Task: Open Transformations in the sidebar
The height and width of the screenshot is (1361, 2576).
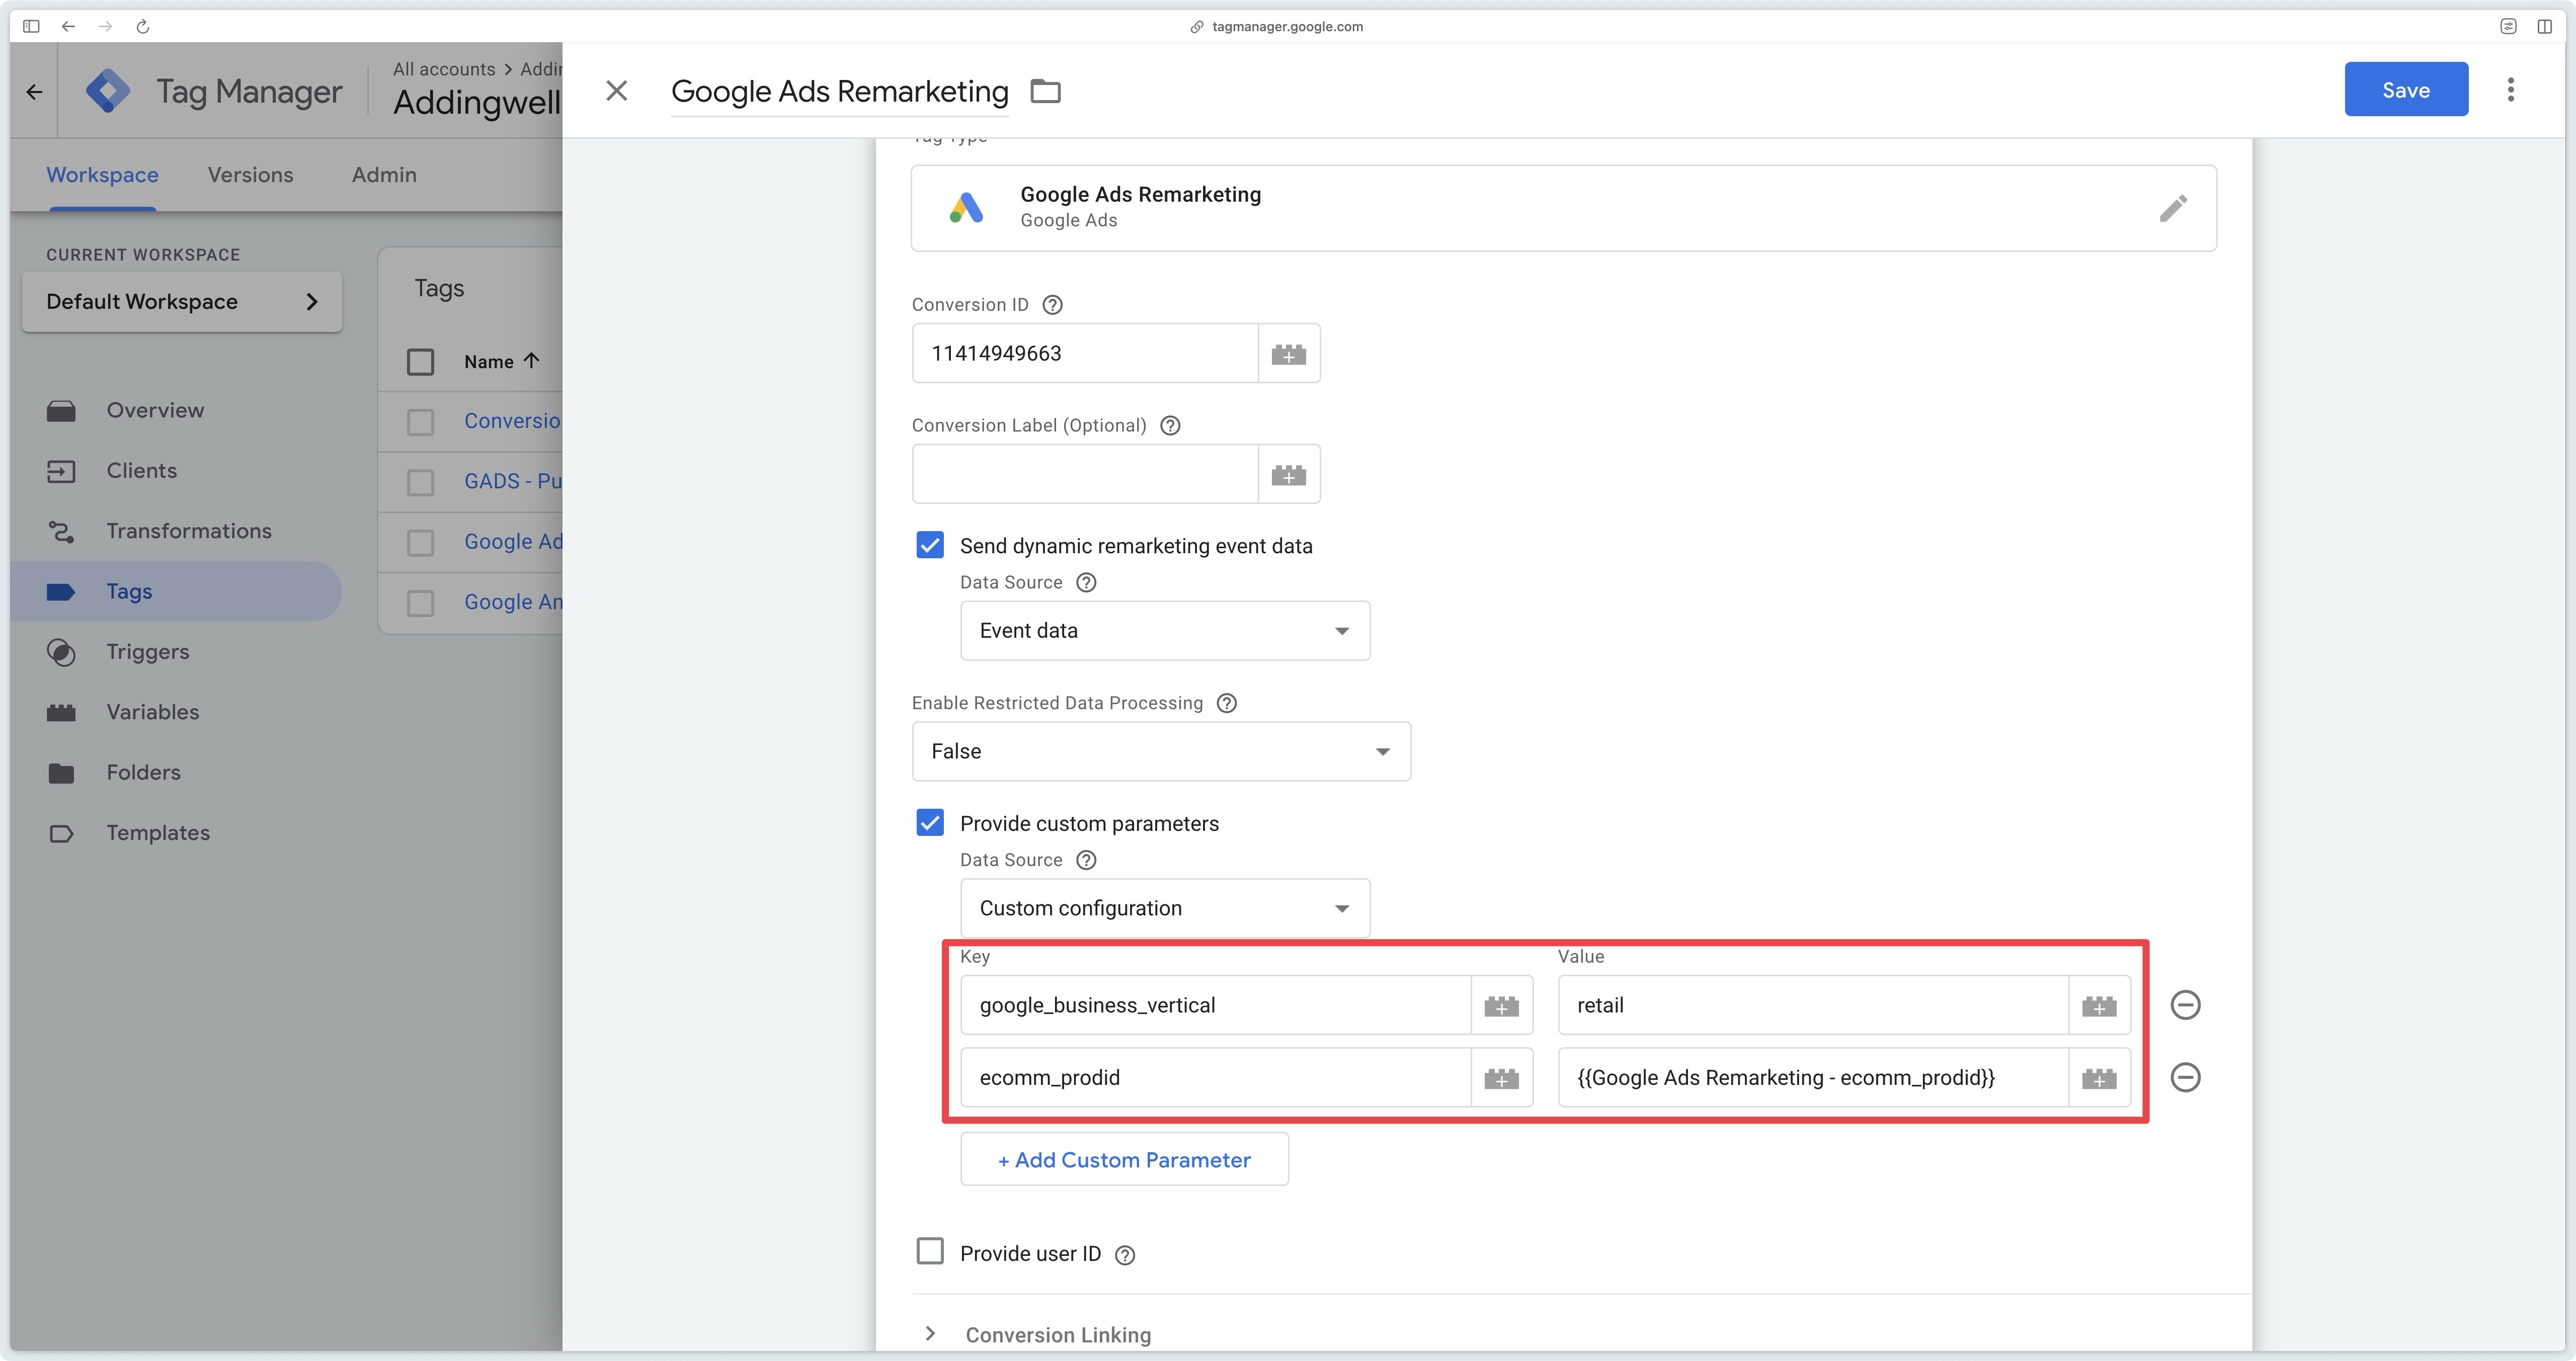Action: pos(176,531)
